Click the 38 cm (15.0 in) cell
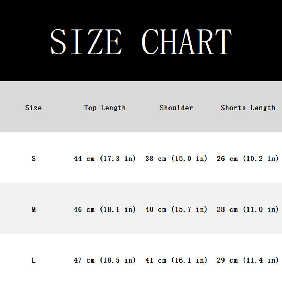Screen dimensions: 282x282 (x=176, y=159)
